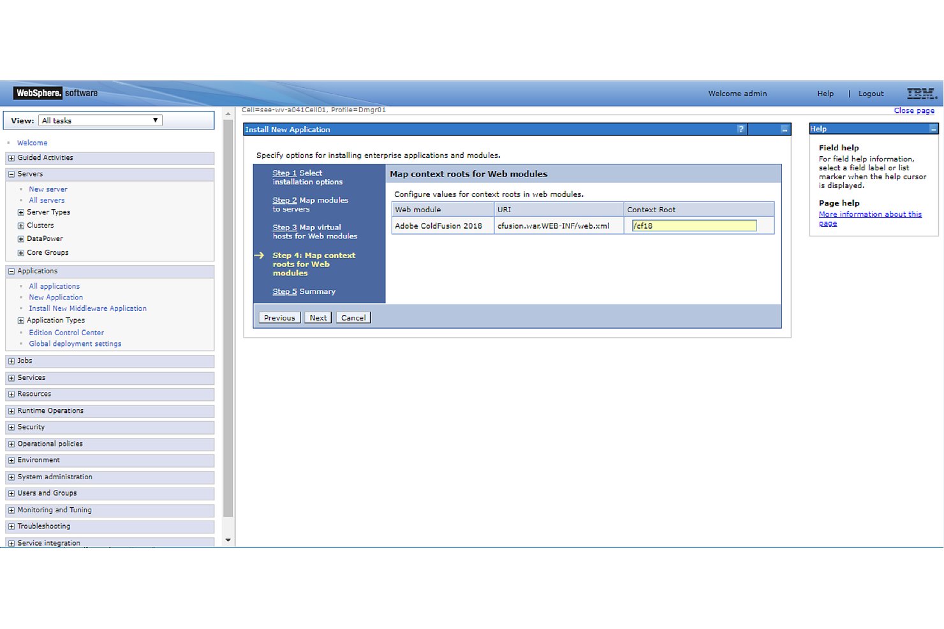Image resolution: width=944 pixels, height=629 pixels.
Task: Jump to Step 5 Summary
Action: tap(284, 291)
